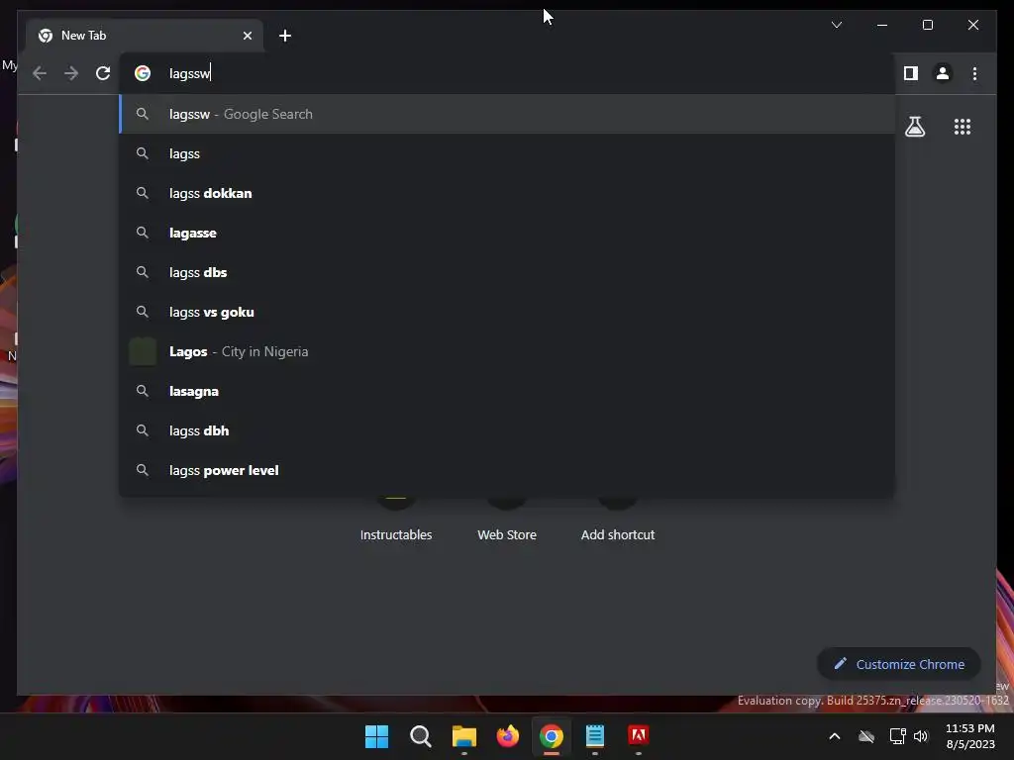Open the tab search chevron dropdown
The height and width of the screenshot is (760, 1014).
836,25
